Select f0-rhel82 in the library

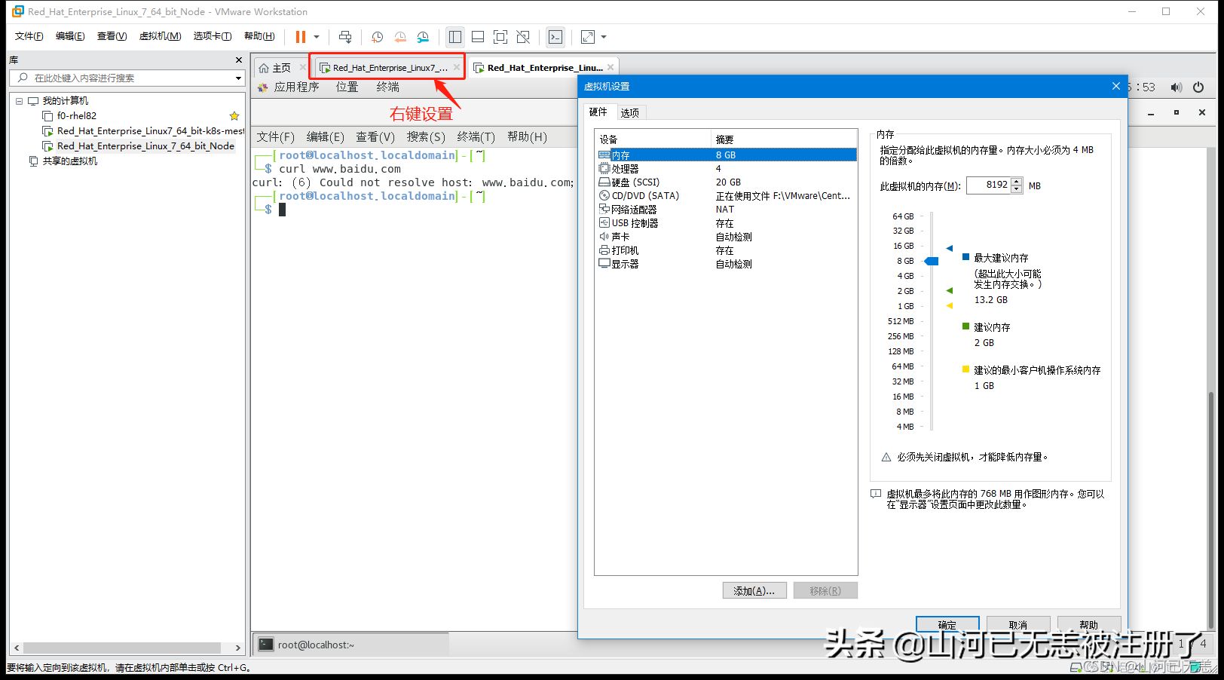pyautogui.click(x=77, y=116)
